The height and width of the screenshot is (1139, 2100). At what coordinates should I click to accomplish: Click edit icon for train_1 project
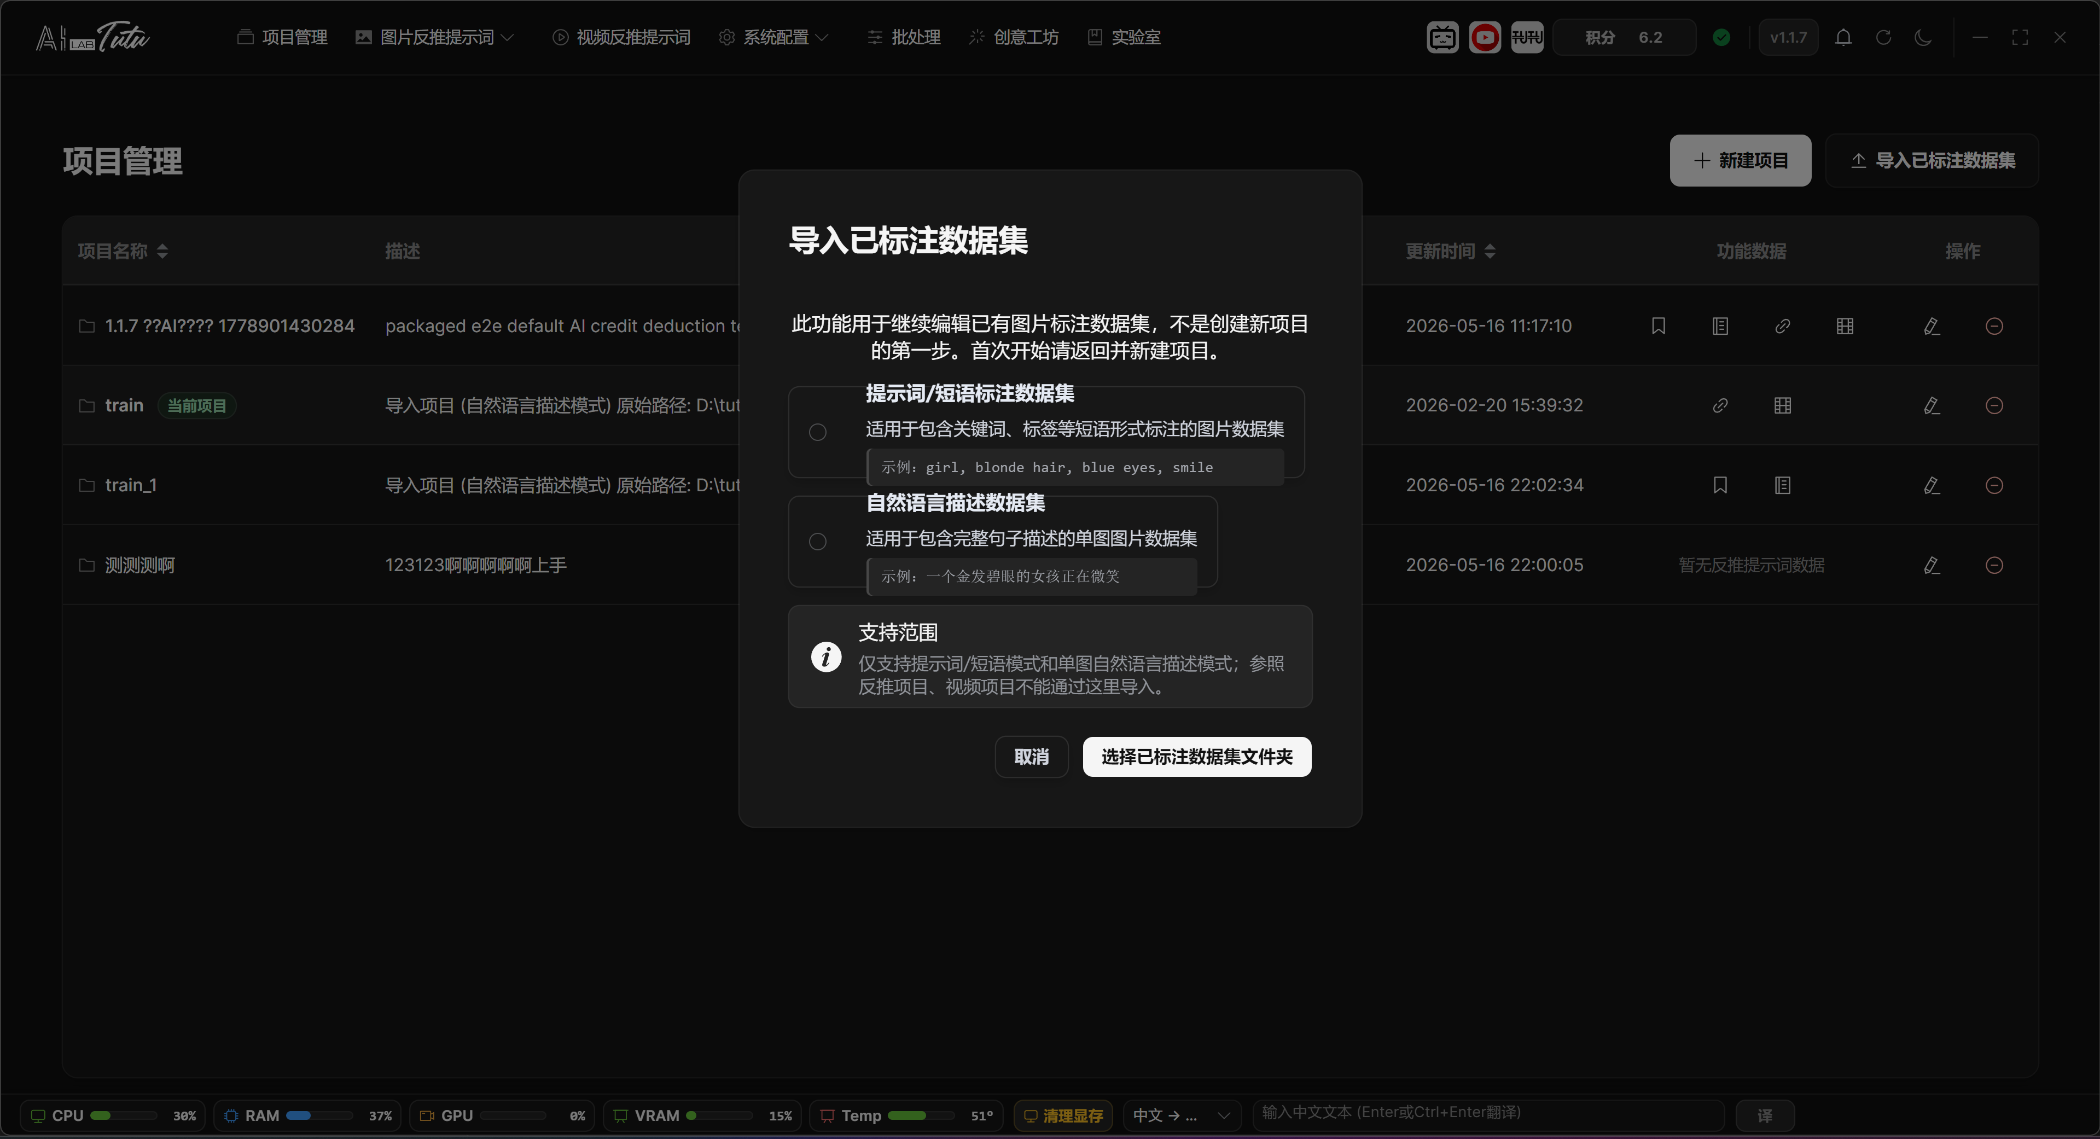tap(1932, 485)
